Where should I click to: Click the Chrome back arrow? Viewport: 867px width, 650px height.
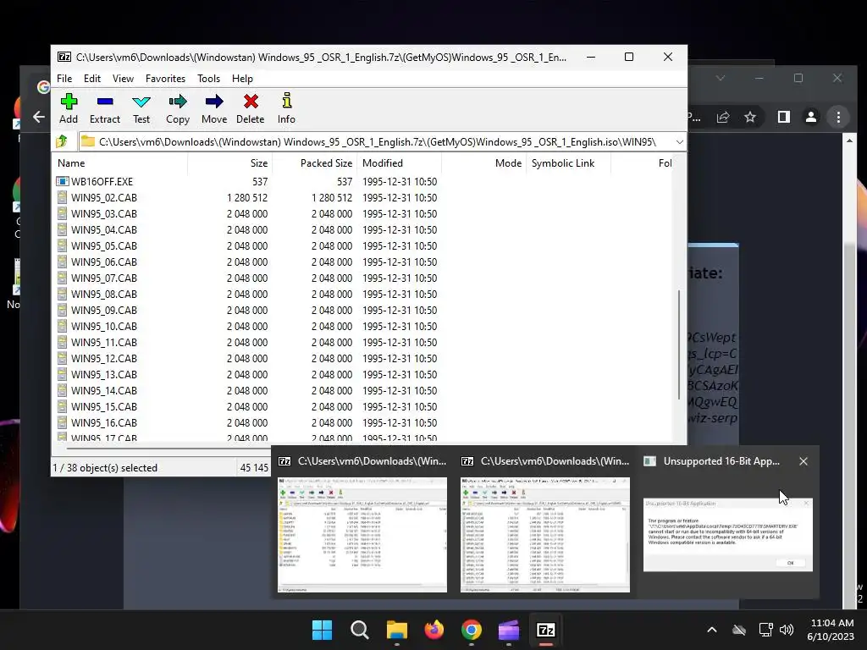39,117
